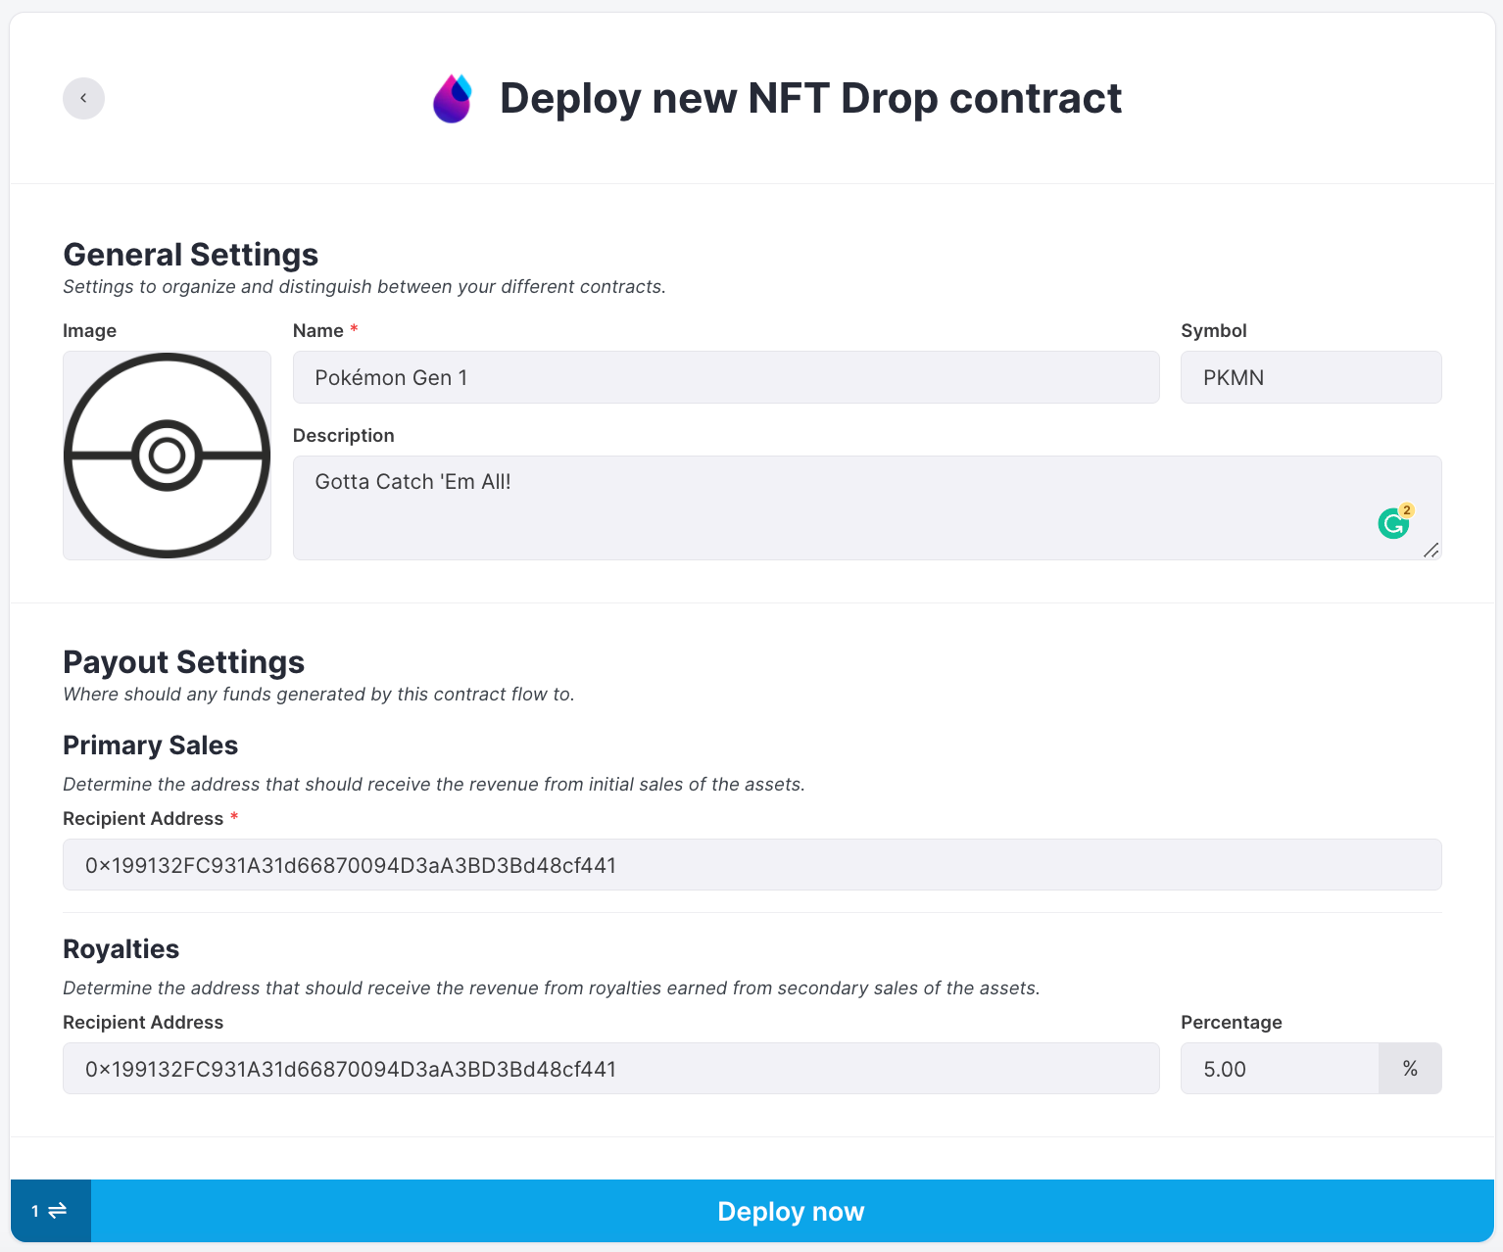Click the back chevron at top left

click(x=83, y=98)
